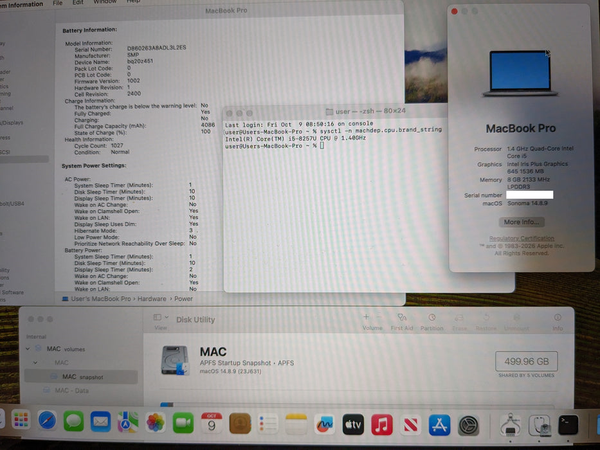Open the Edit menu
This screenshot has height=450, width=600.
[78, 3]
